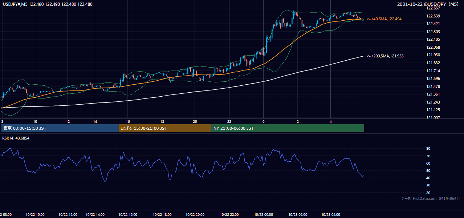Click price axis value 122.068
Viewport: 464px width, 218px height.
pos(433,48)
